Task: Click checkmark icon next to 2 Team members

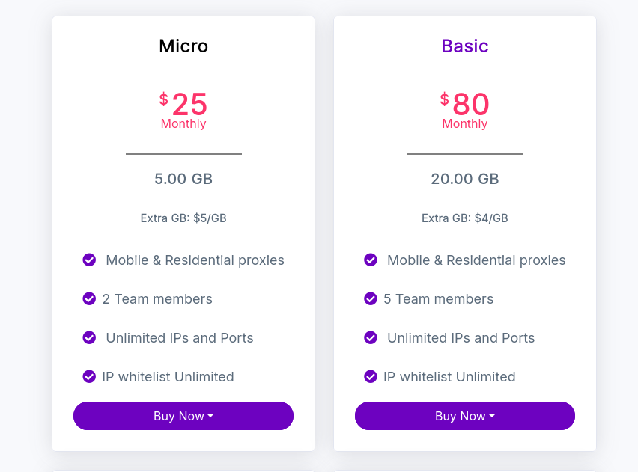Action: [89, 298]
